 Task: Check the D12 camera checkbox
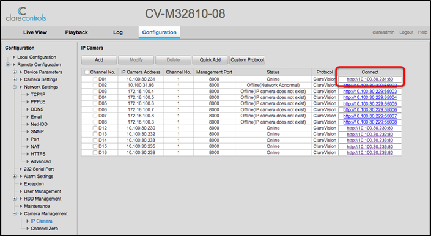95,128
